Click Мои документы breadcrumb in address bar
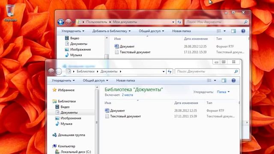 pos(125,22)
